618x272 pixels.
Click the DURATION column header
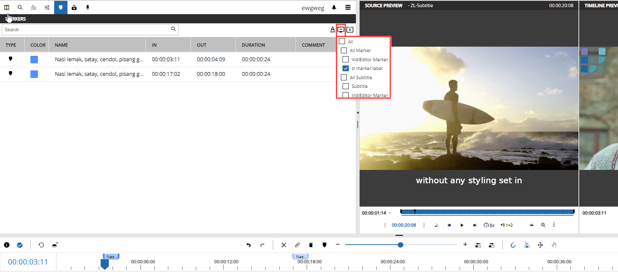pyautogui.click(x=253, y=45)
